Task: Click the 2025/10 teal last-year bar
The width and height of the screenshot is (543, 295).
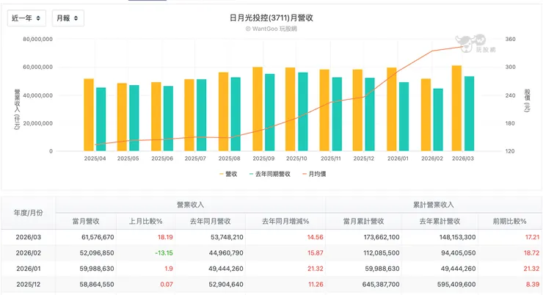Action: click(303, 112)
